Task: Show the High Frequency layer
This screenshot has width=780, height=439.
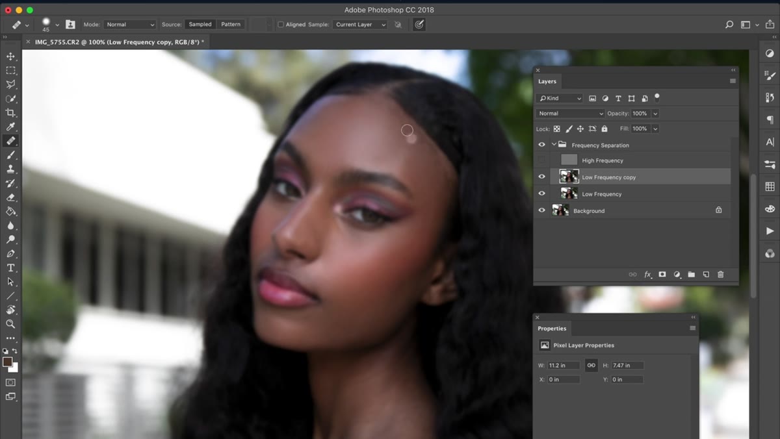Action: (x=541, y=160)
